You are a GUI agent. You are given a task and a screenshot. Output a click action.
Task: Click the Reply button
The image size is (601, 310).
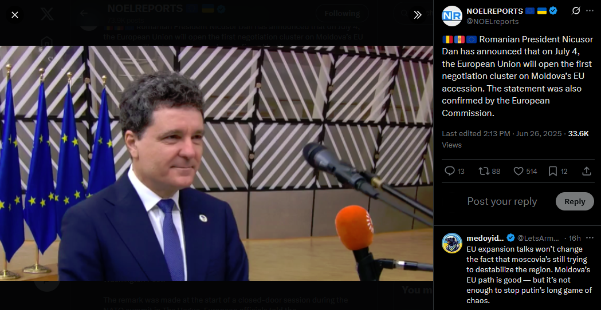(575, 201)
